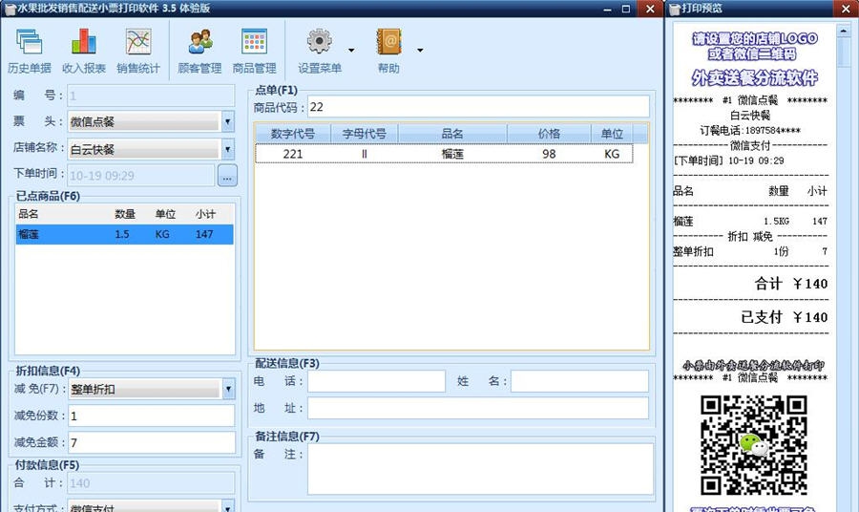Close the 打印预览 window

click(845, 9)
